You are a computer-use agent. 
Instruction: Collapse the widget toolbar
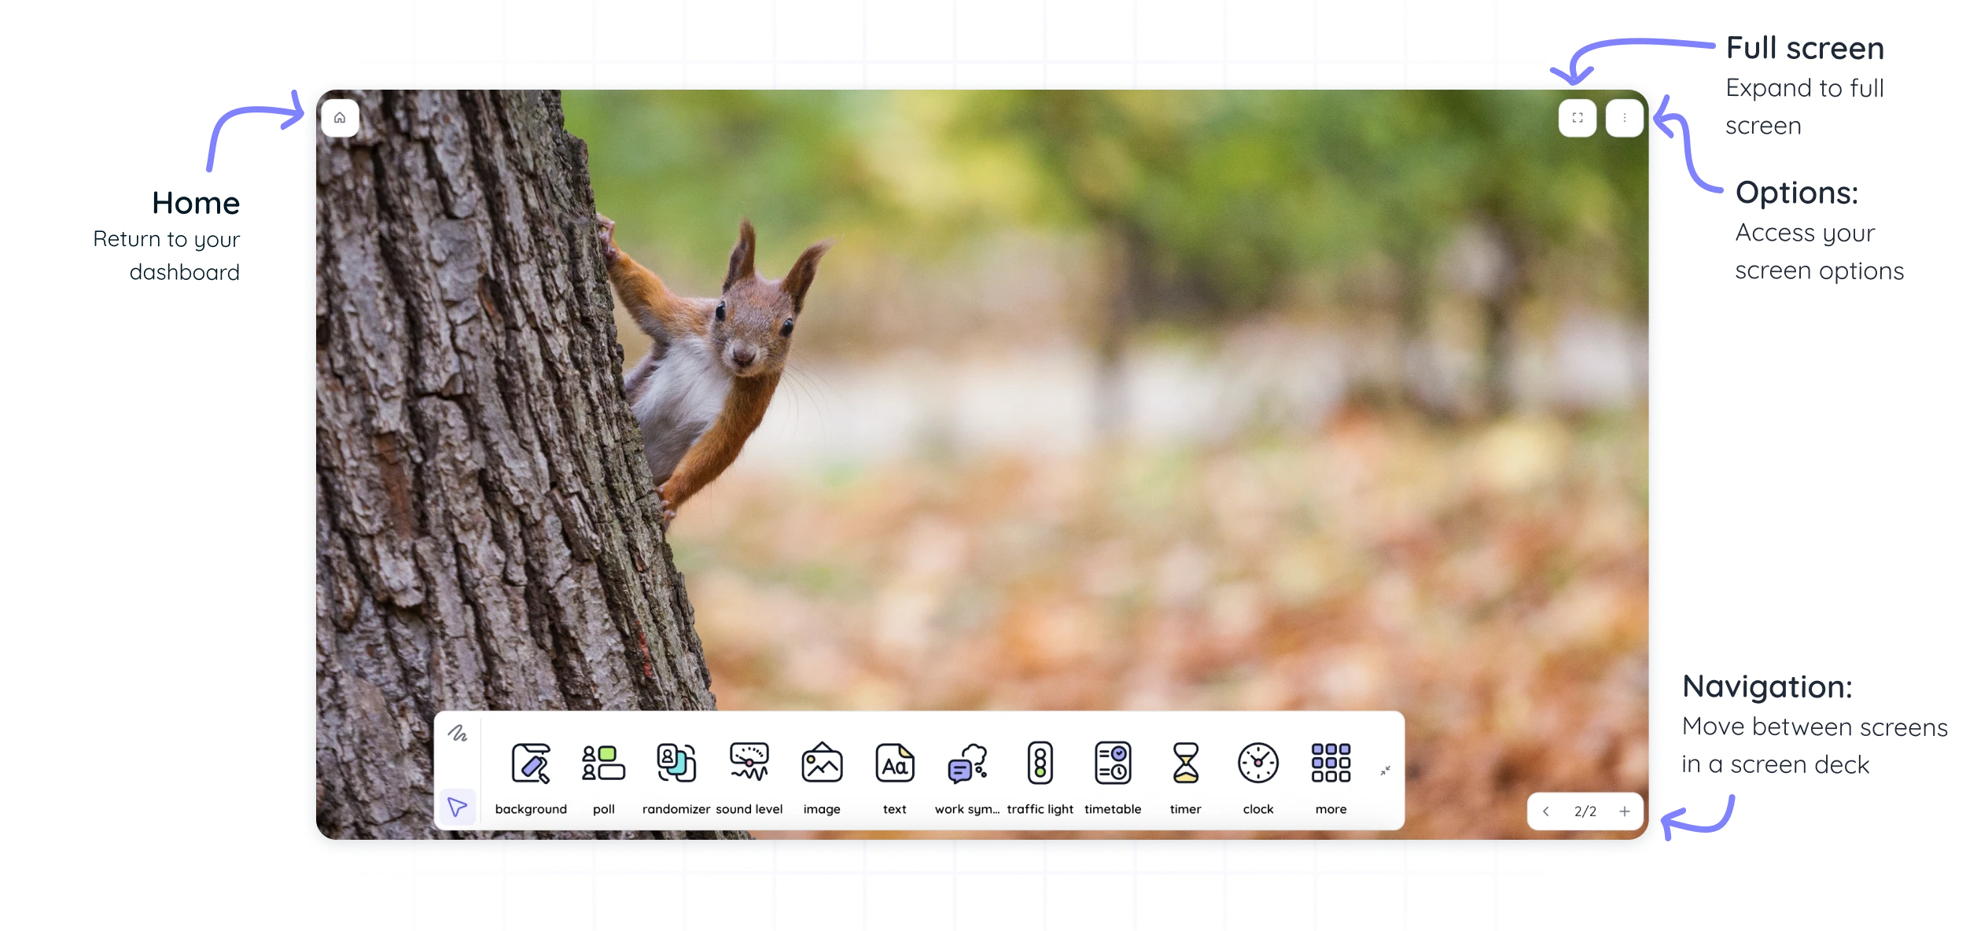1386,771
